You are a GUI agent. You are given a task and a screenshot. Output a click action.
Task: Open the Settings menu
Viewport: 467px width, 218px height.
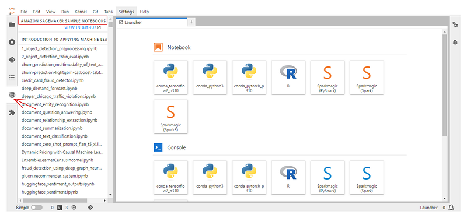tap(126, 12)
